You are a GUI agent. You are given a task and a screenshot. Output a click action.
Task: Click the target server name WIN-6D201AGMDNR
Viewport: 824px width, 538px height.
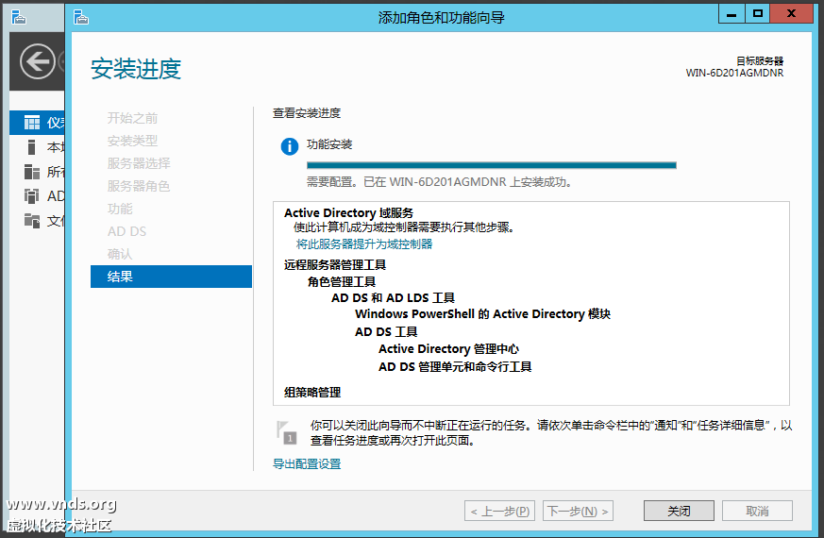(734, 73)
